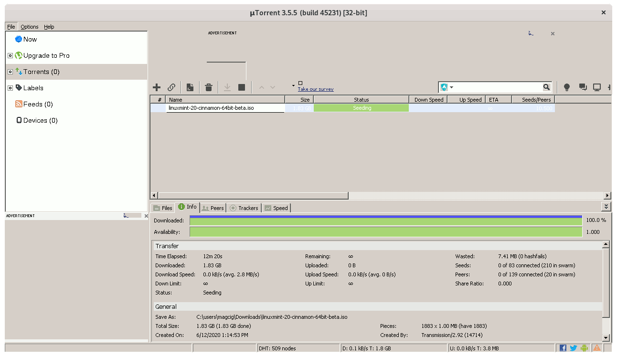Viewport: 617px width, 357px height.
Task: Click the Add Torrent plus icon
Action: pos(157,87)
